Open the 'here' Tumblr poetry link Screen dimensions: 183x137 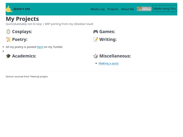pyautogui.click(x=40, y=47)
